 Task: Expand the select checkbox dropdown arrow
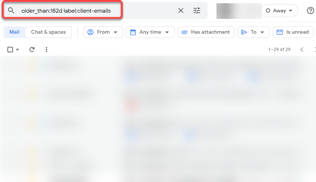pyautogui.click(x=17, y=50)
